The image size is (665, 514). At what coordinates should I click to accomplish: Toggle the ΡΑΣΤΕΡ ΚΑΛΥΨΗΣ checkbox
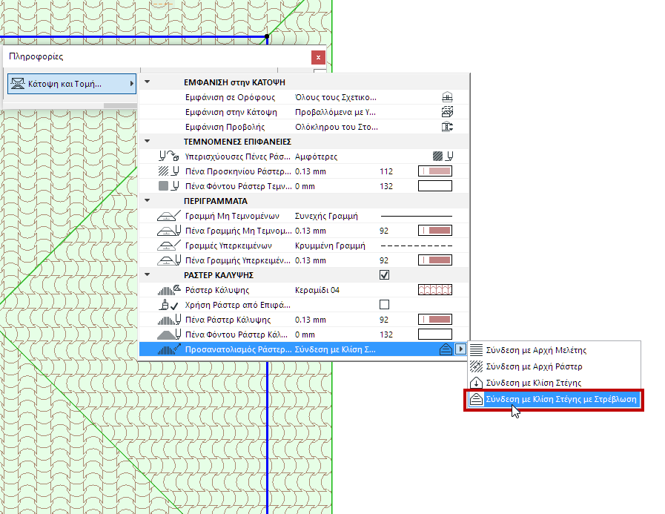tap(384, 275)
